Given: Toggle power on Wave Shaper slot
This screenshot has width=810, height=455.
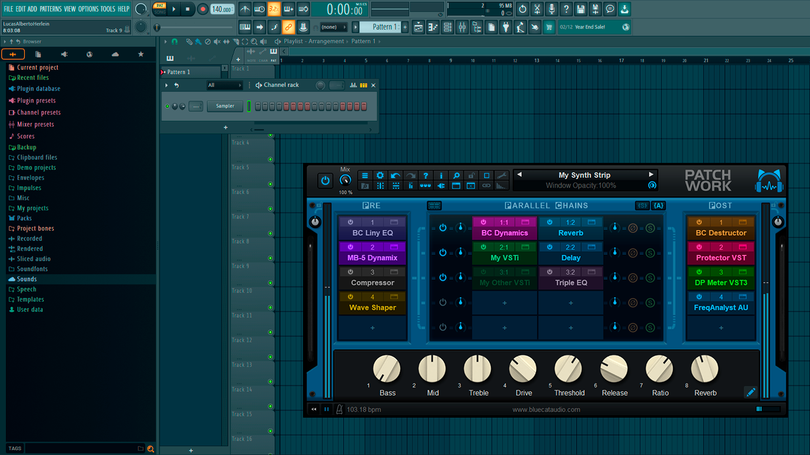Looking at the screenshot, I should tap(350, 297).
